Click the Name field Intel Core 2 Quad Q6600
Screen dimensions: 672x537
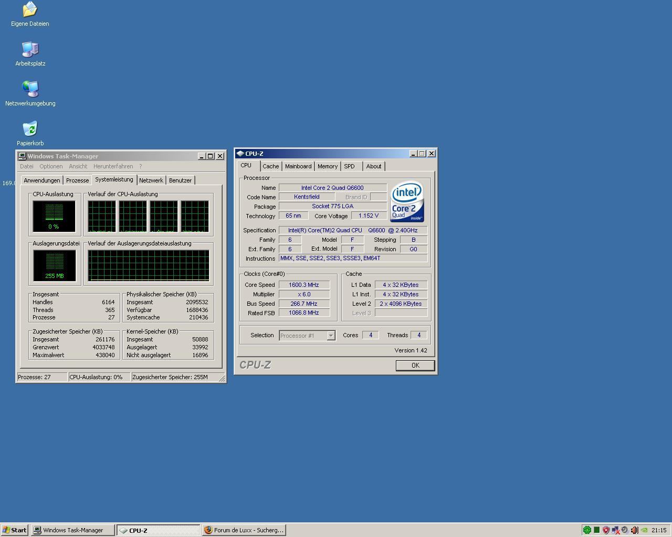click(x=332, y=188)
